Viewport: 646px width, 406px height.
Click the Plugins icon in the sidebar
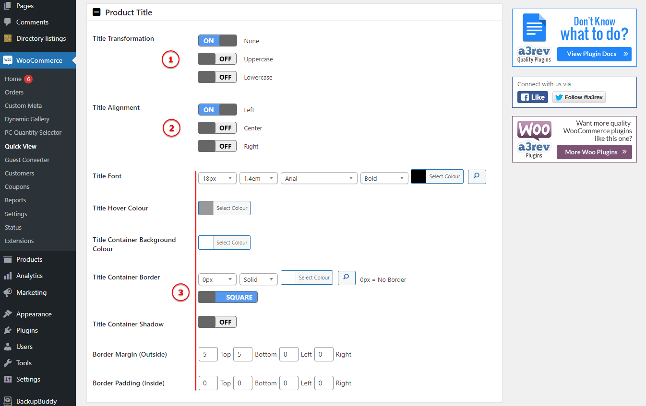8,330
